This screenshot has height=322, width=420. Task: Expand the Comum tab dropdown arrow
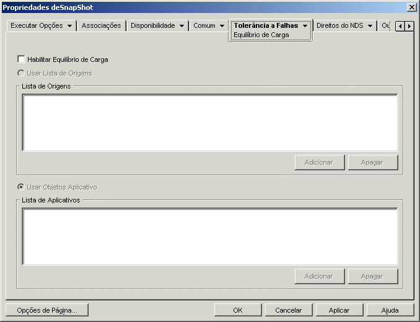pyautogui.click(x=222, y=26)
